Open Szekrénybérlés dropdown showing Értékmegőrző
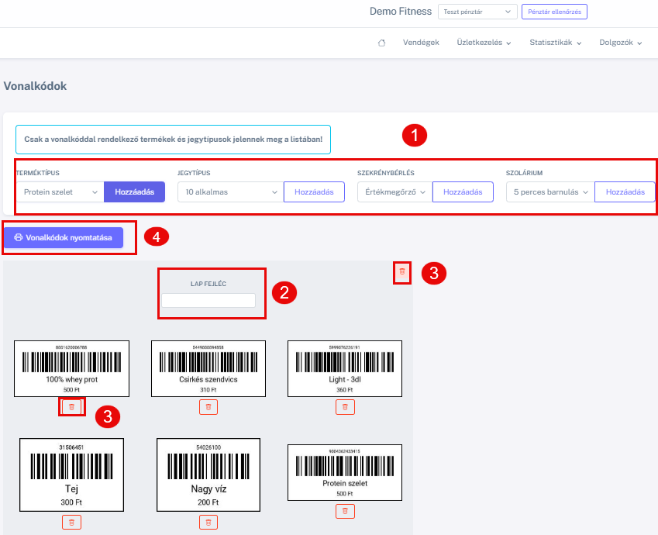The width and height of the screenshot is (658, 535). 395,192
